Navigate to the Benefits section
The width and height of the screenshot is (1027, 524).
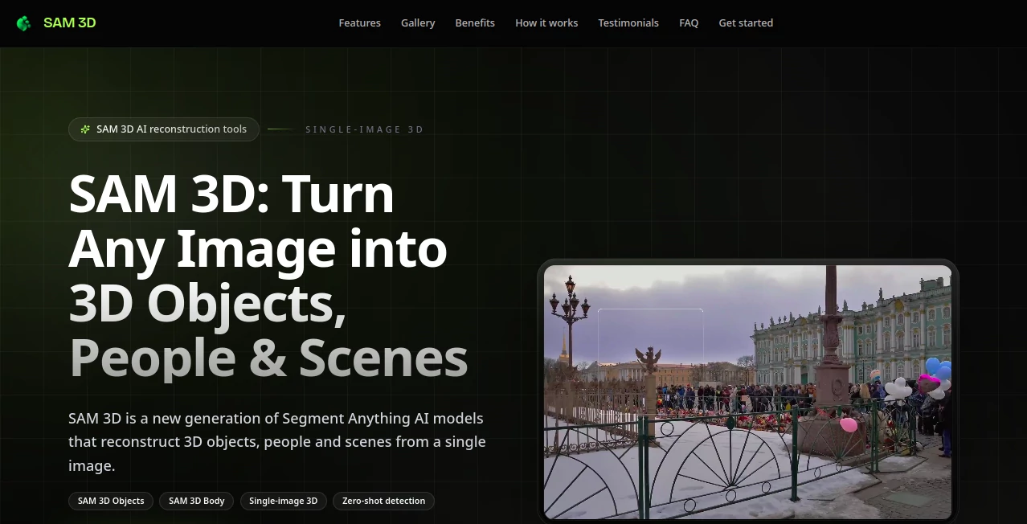click(474, 23)
